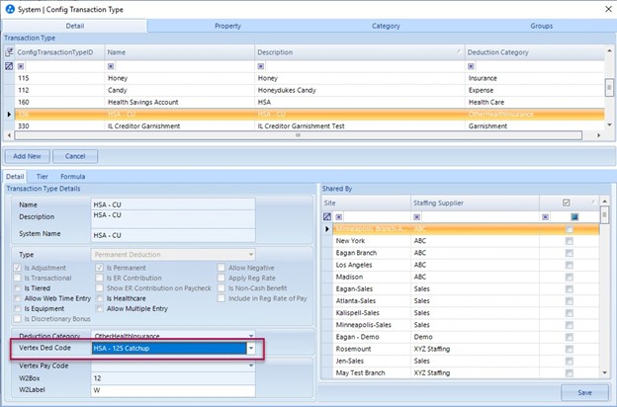Click the column chooser icon in Transaction Type grid
Screen dimensions: 617x407
pos(9,52)
